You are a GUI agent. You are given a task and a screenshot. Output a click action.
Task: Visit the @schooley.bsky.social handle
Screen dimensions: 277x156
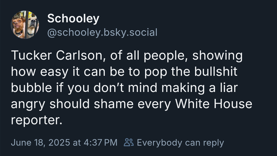(102, 32)
